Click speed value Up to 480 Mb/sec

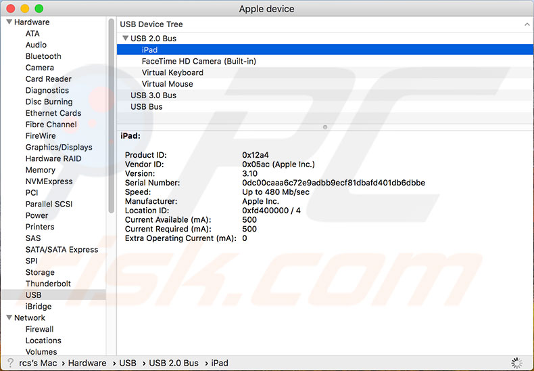click(276, 192)
